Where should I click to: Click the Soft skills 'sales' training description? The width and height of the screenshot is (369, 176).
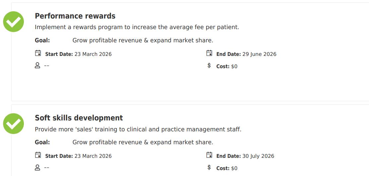point(138,129)
